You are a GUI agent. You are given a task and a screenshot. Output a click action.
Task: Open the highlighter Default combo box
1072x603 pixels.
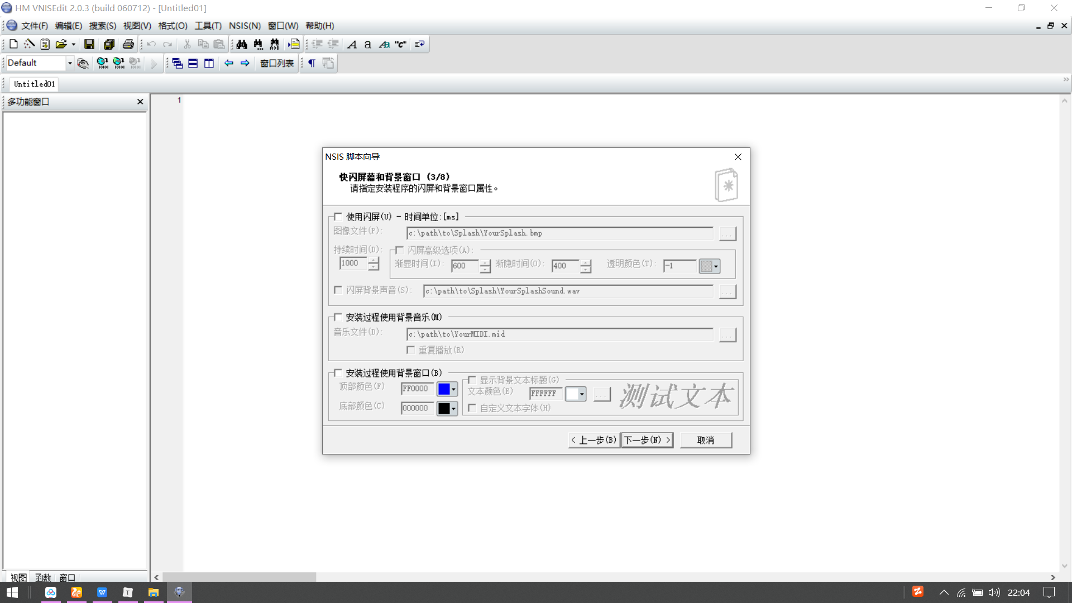tap(40, 63)
